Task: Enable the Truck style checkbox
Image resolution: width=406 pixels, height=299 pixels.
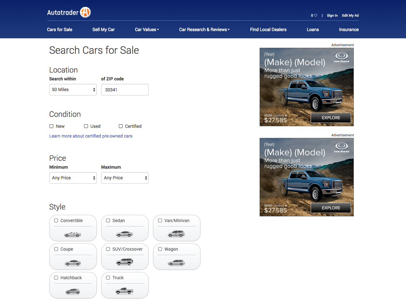Action: click(x=108, y=278)
